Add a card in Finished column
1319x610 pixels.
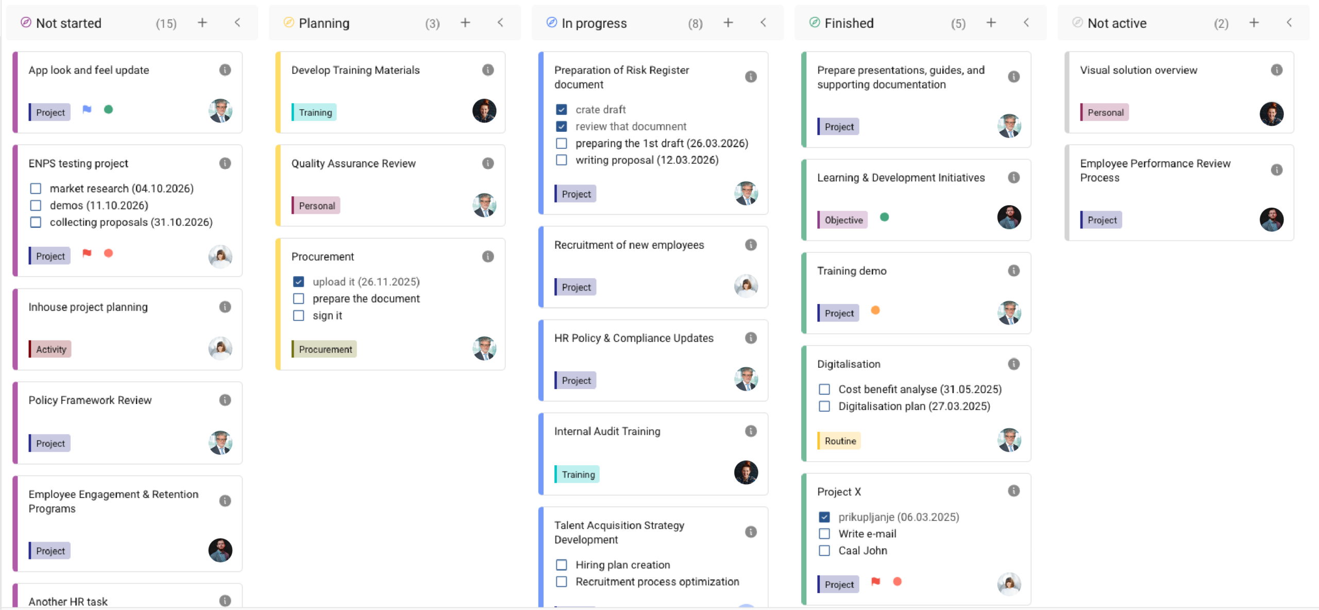pos(991,23)
